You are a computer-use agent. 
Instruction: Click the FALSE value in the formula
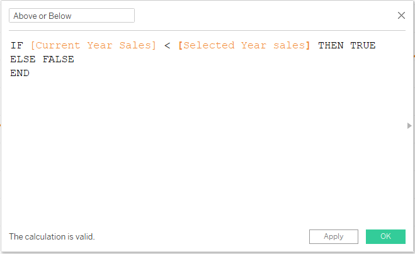click(x=58, y=59)
